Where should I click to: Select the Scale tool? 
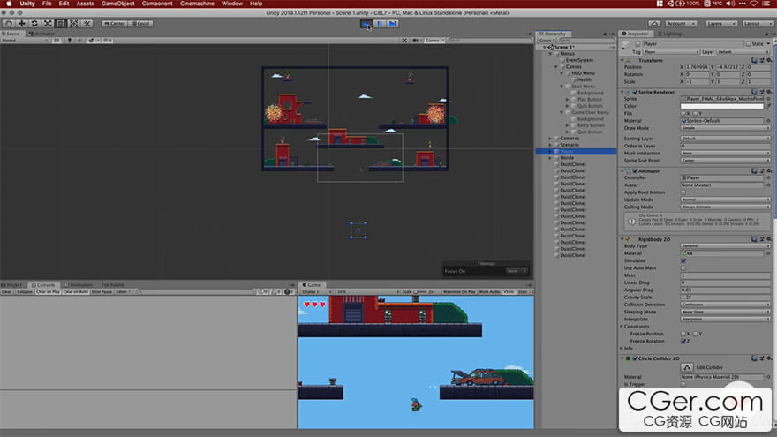pyautogui.click(x=48, y=23)
